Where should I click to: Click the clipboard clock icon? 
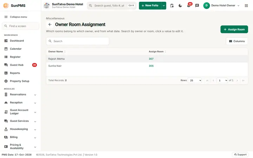tap(172, 6)
